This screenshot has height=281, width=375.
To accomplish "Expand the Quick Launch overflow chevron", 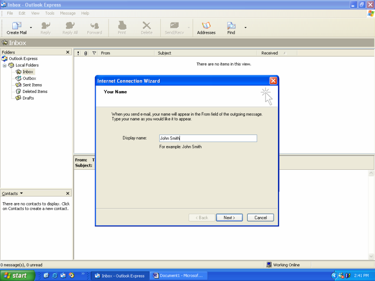I will tap(83, 274).
